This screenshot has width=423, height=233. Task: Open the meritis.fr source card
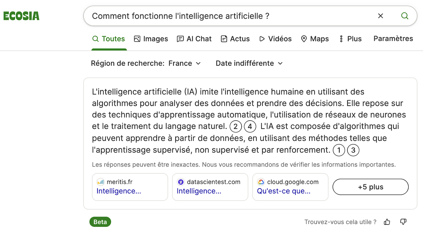pos(130,187)
